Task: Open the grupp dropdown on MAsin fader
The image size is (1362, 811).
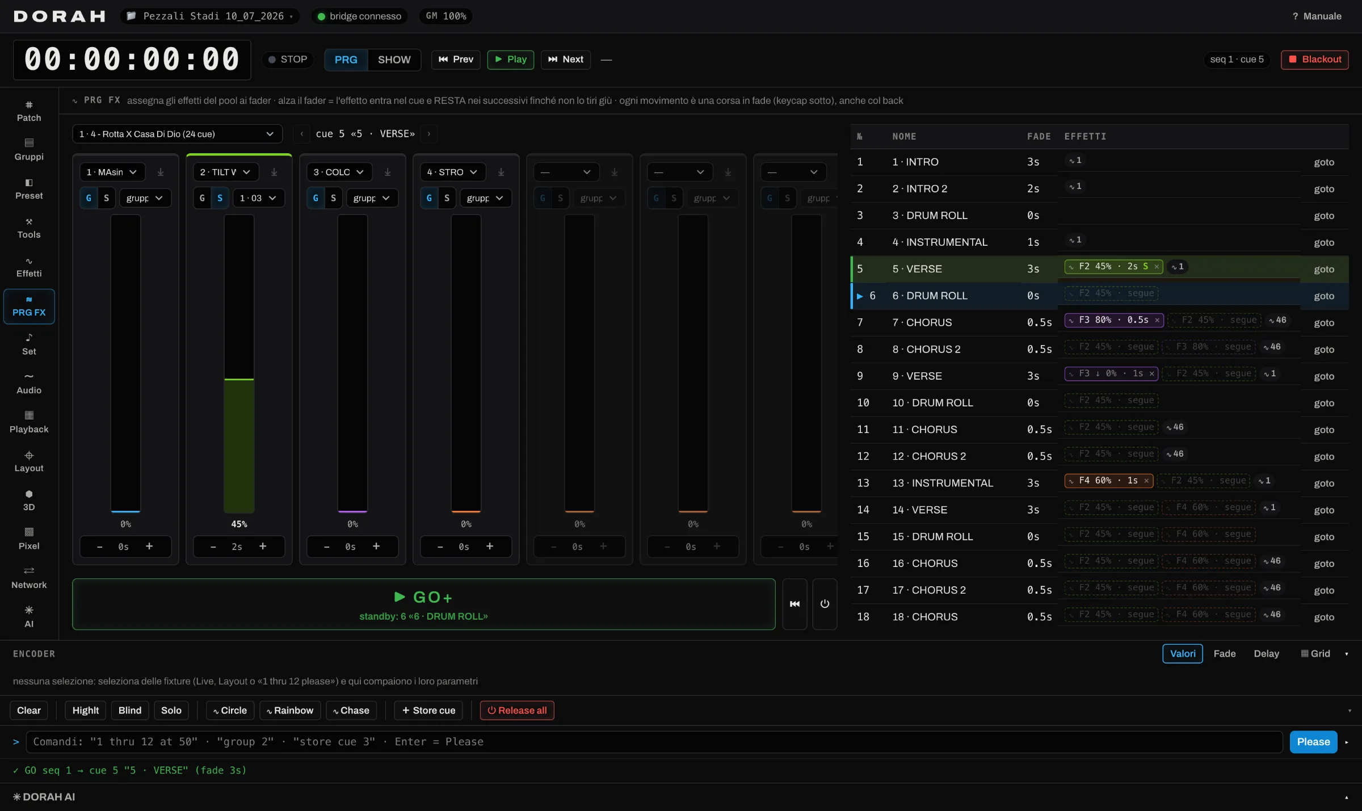Action: 145,198
